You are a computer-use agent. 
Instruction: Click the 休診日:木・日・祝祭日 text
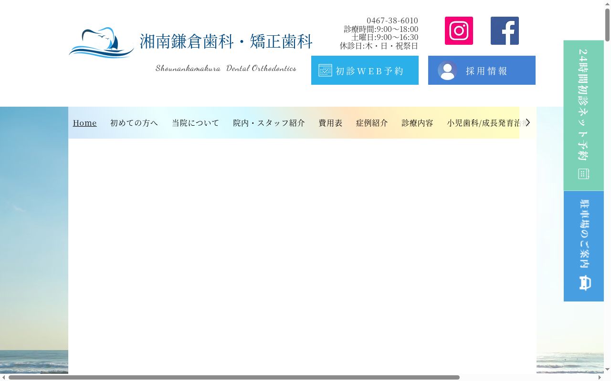(379, 46)
